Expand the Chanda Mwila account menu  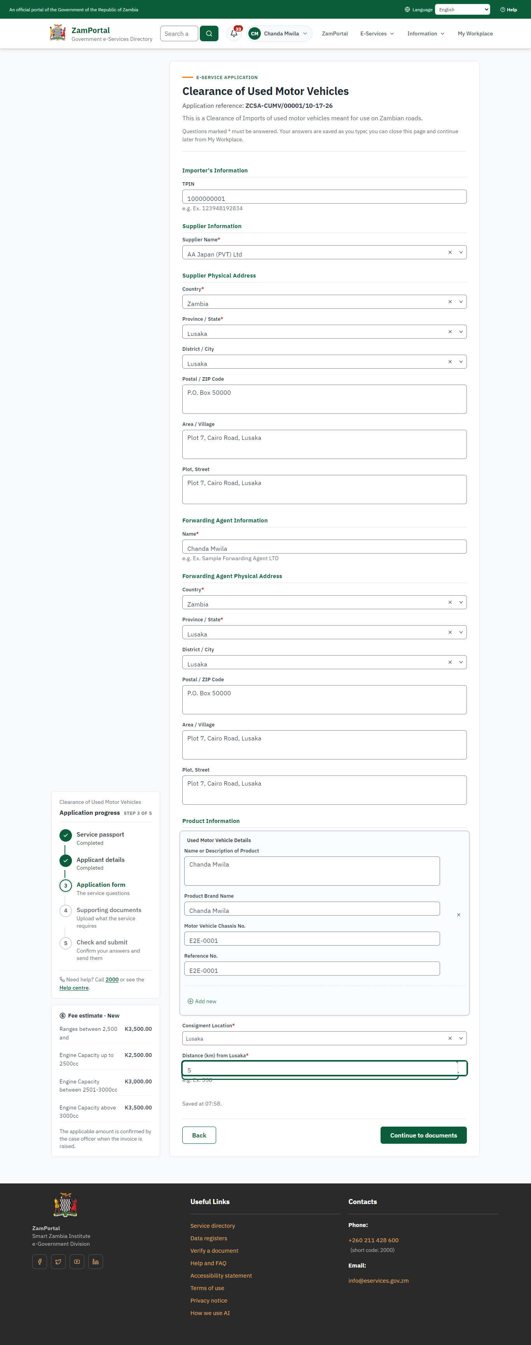tap(280, 33)
